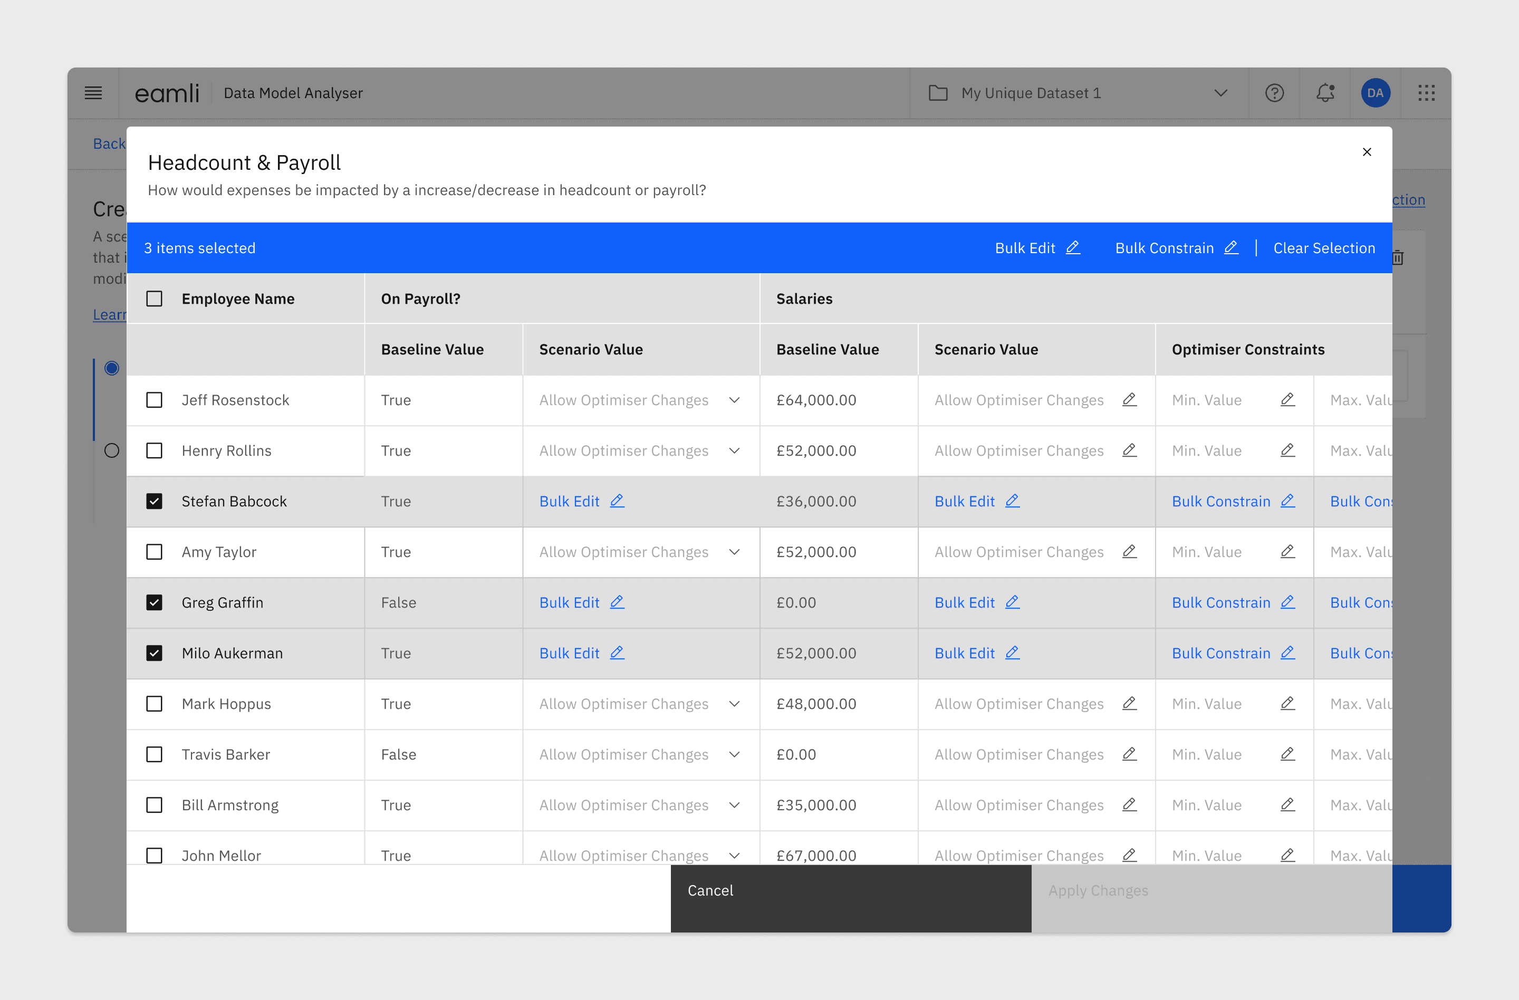The image size is (1519, 1000).
Task: Open the hamburger navigation menu
Action: [93, 93]
